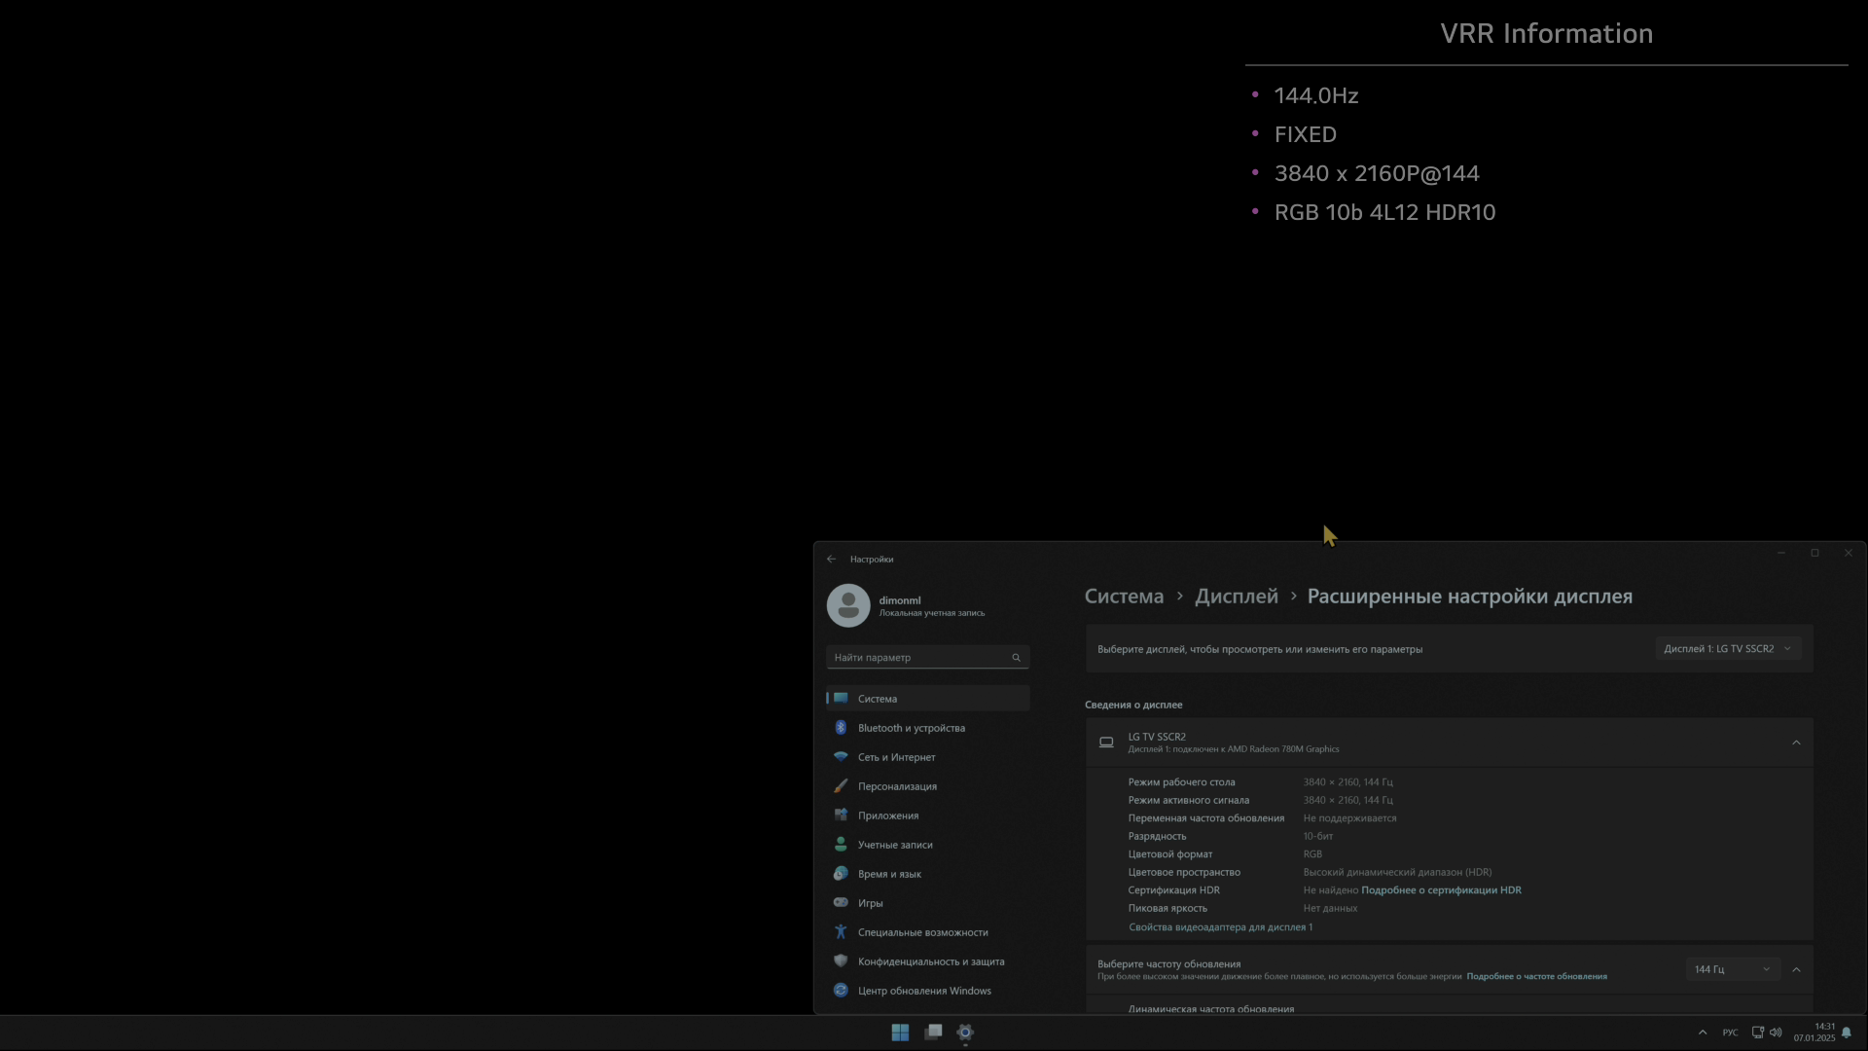This screenshot has width=1868, height=1051.
Task: Open the 144 Гц refresh rate dropdown
Action: click(1732, 969)
